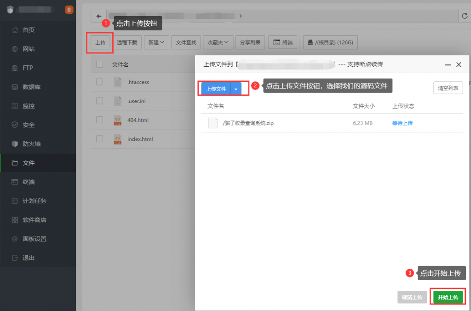
Task: Click the .htaccess file icon
Action: 117,82
